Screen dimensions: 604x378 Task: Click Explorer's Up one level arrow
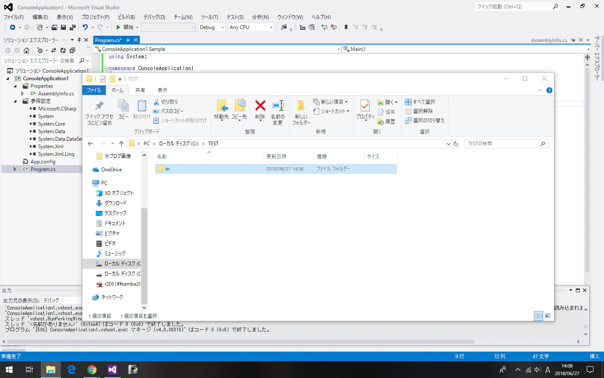tap(121, 144)
